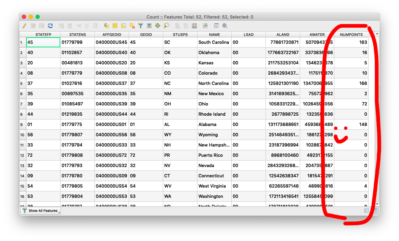Click Zoom map to selected rows icon
This screenshot has height=241, width=399.
(x=166, y=26)
